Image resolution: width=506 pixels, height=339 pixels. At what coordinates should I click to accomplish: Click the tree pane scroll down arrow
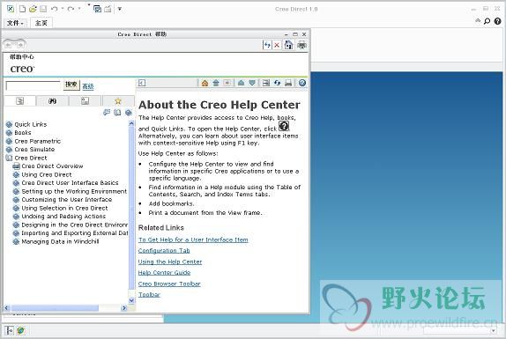coord(131,300)
